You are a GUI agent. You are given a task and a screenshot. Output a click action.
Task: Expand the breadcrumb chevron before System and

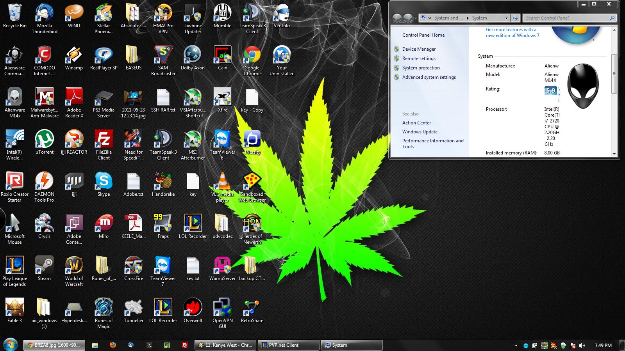pos(430,18)
